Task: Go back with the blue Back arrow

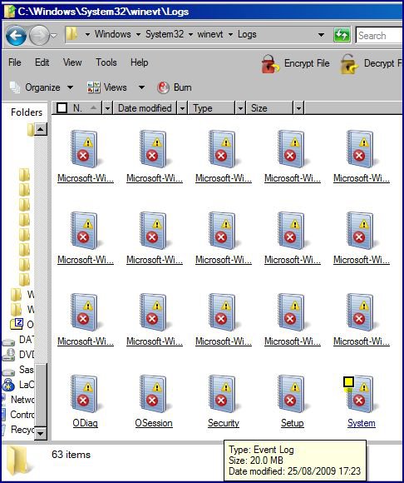Action: 15,36
